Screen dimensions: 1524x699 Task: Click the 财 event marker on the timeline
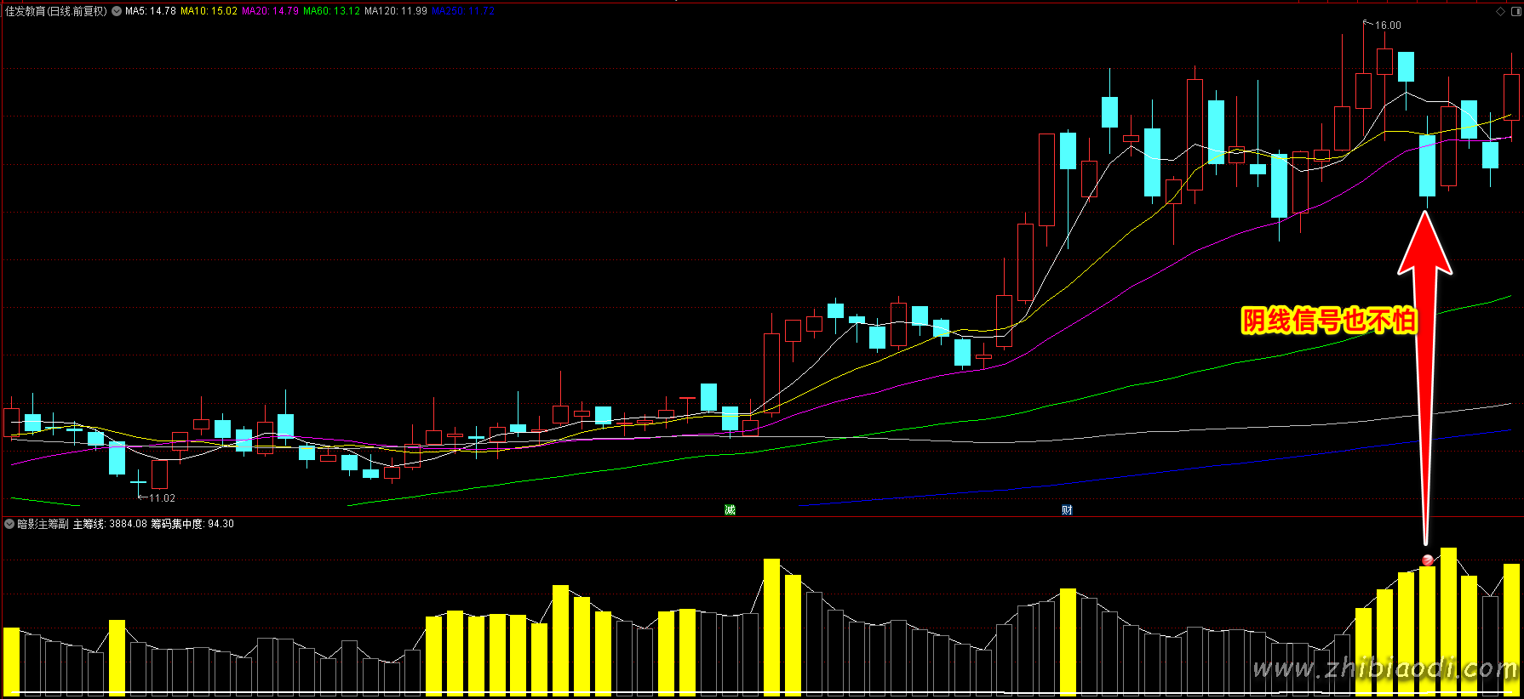pyautogui.click(x=1067, y=509)
